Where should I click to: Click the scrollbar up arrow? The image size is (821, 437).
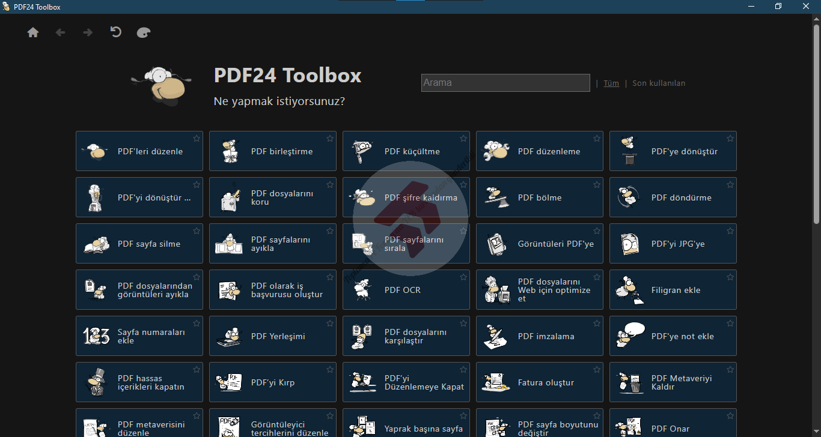pos(817,19)
